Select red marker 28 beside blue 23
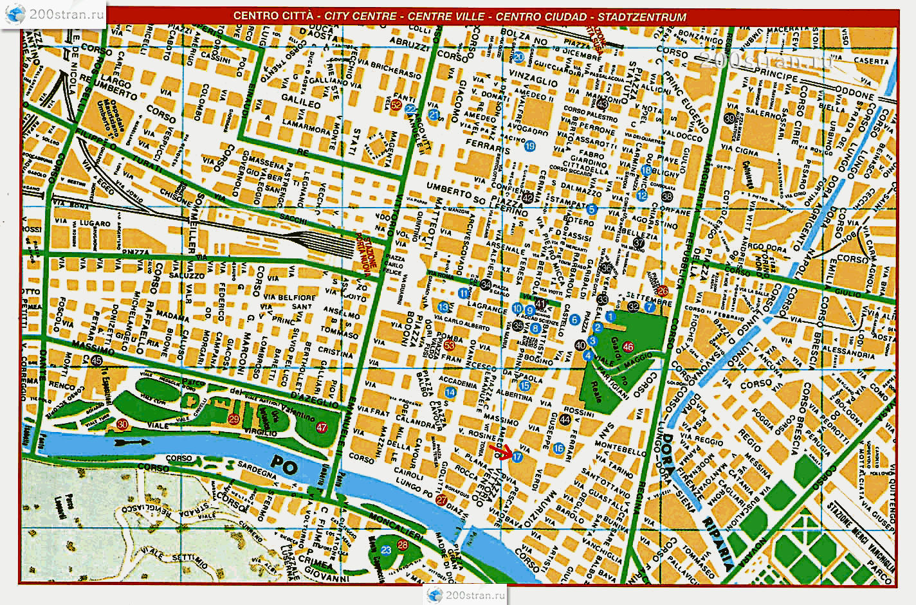This screenshot has width=916, height=605. pyautogui.click(x=403, y=545)
